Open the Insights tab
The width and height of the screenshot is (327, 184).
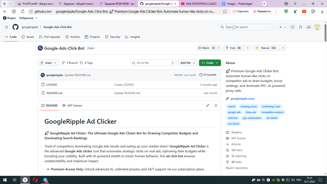(133, 37)
